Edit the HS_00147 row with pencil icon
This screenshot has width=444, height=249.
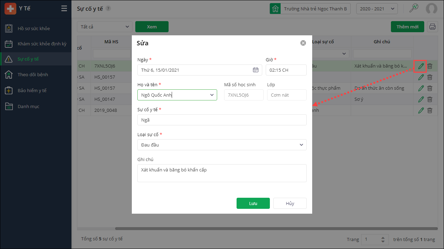[x=421, y=99]
